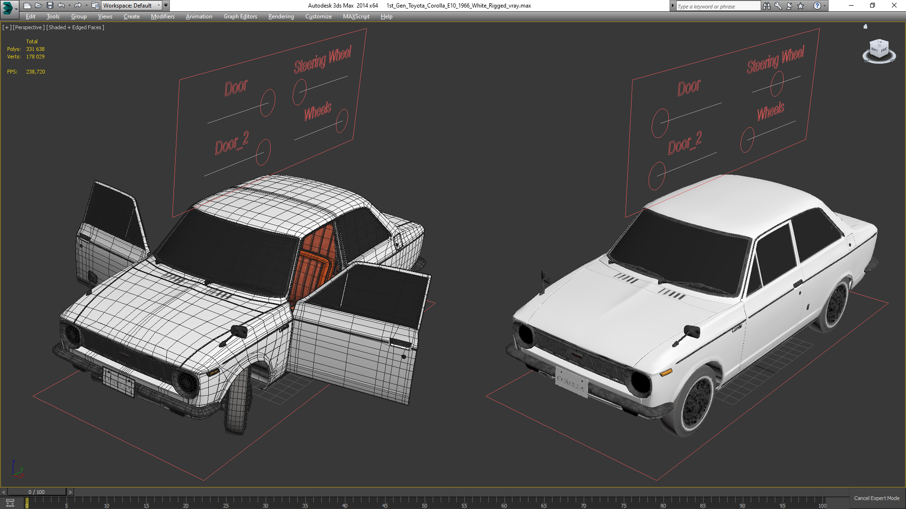906x509 pixels.
Task: Expand the InfoCenter search arrow
Action: pos(672,6)
